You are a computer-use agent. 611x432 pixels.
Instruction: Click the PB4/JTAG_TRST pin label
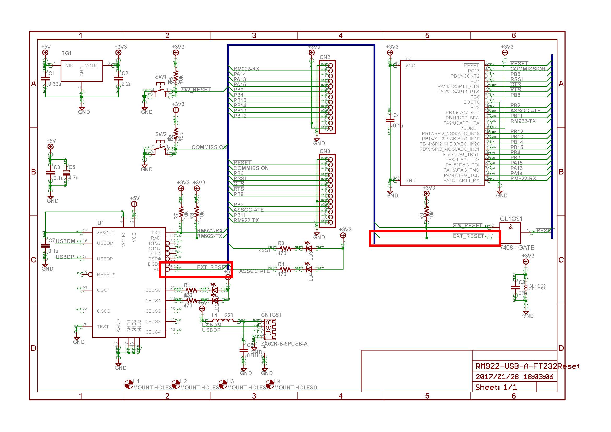point(461,154)
